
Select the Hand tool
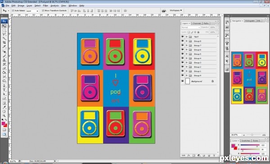4,112
